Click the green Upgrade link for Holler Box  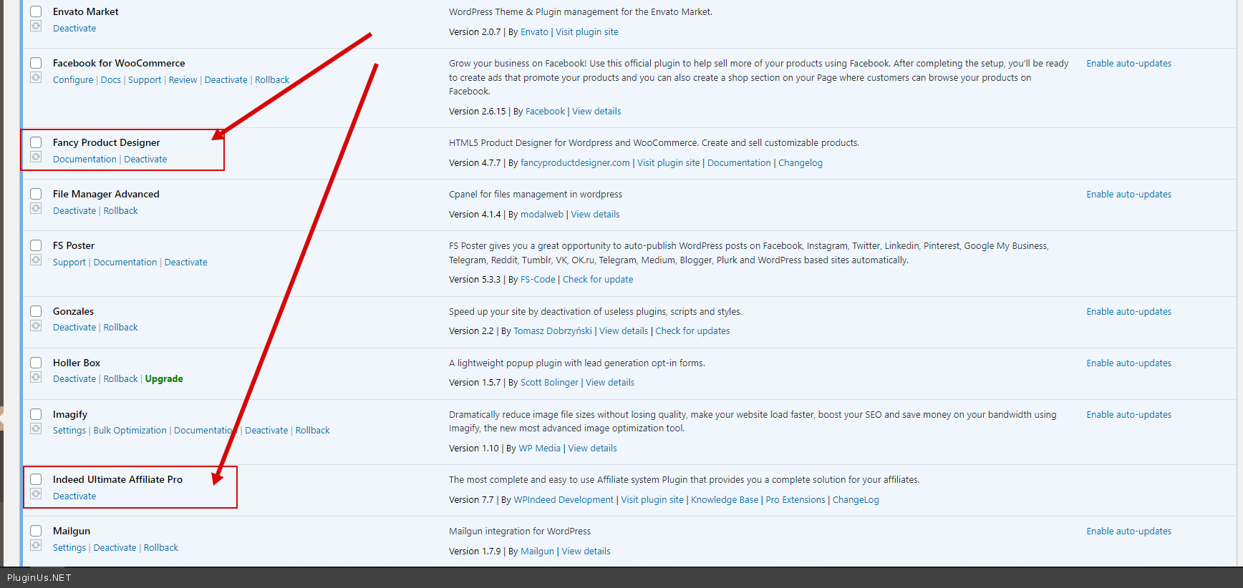point(164,379)
